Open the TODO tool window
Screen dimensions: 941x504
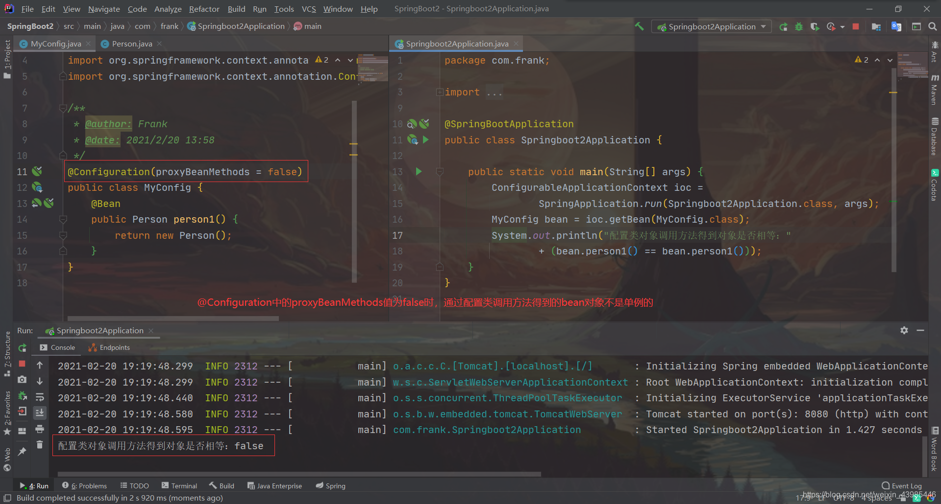tap(134, 486)
